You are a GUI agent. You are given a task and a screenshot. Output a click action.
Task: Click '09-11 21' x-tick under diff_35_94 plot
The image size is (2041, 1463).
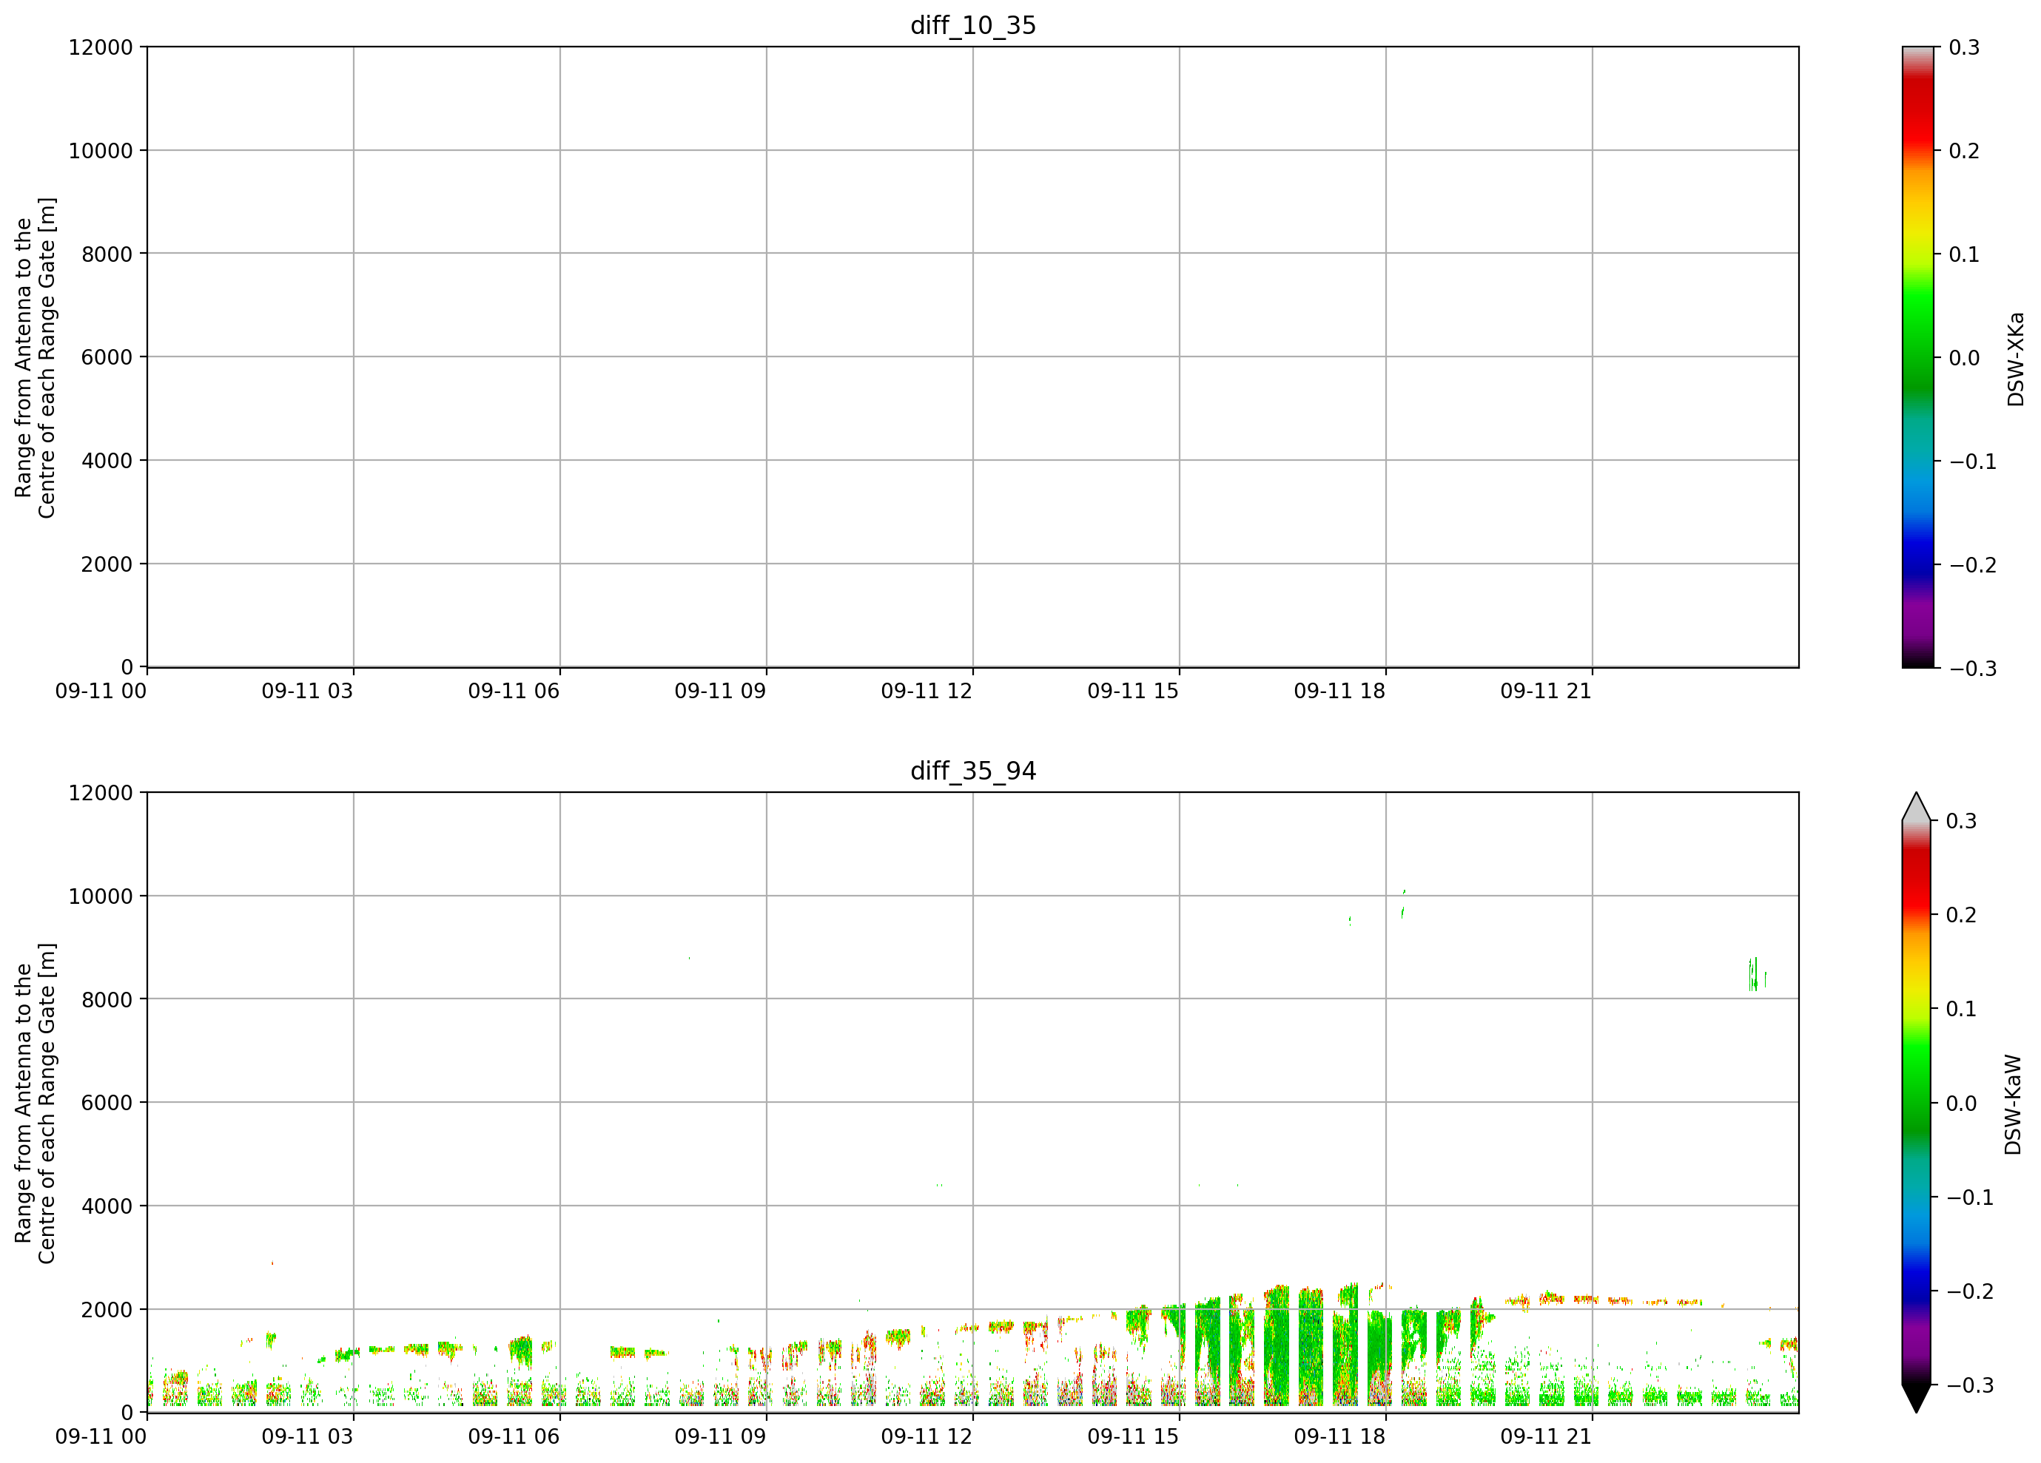click(x=1546, y=1436)
